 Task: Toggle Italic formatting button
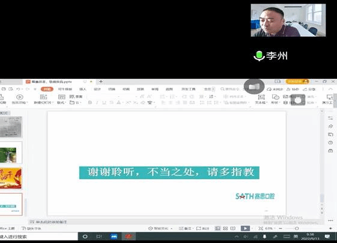point(97,103)
